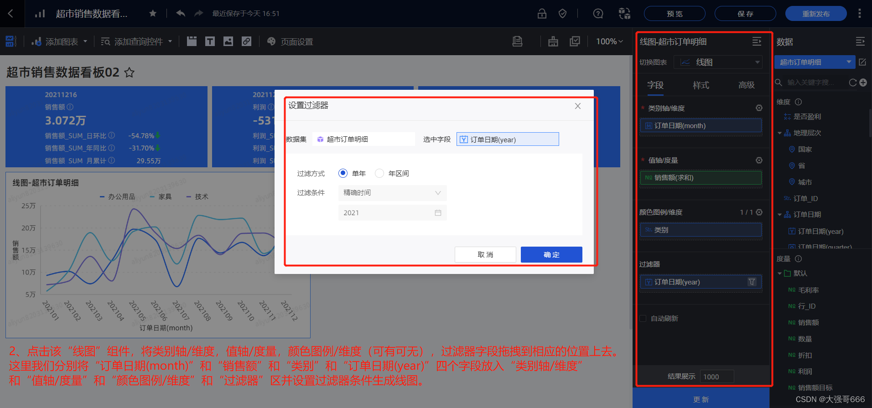Open the 过滤条件 精确时间 dropdown
872x408 pixels.
click(x=392, y=193)
